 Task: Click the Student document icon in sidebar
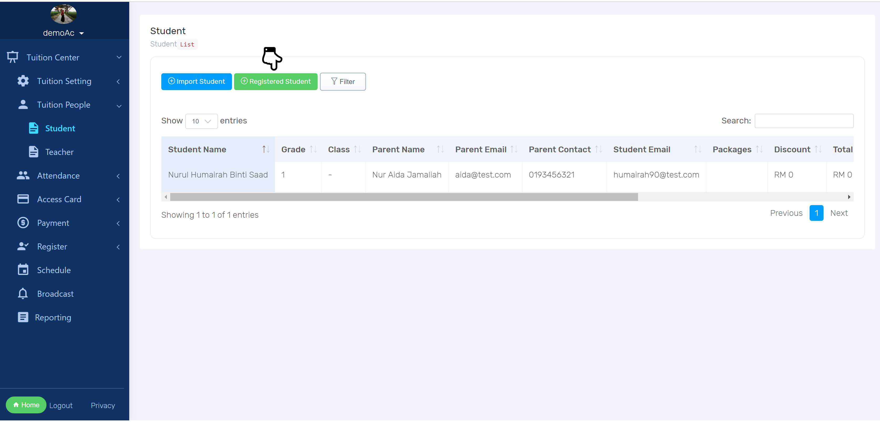tap(33, 128)
